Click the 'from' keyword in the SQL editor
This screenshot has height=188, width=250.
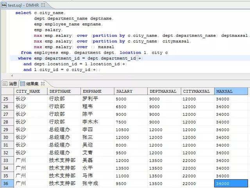click(26, 52)
